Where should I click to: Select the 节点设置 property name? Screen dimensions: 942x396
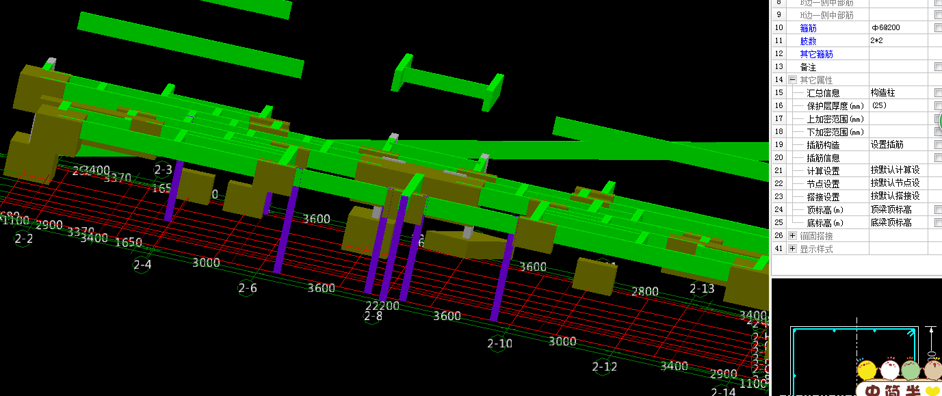coord(823,183)
